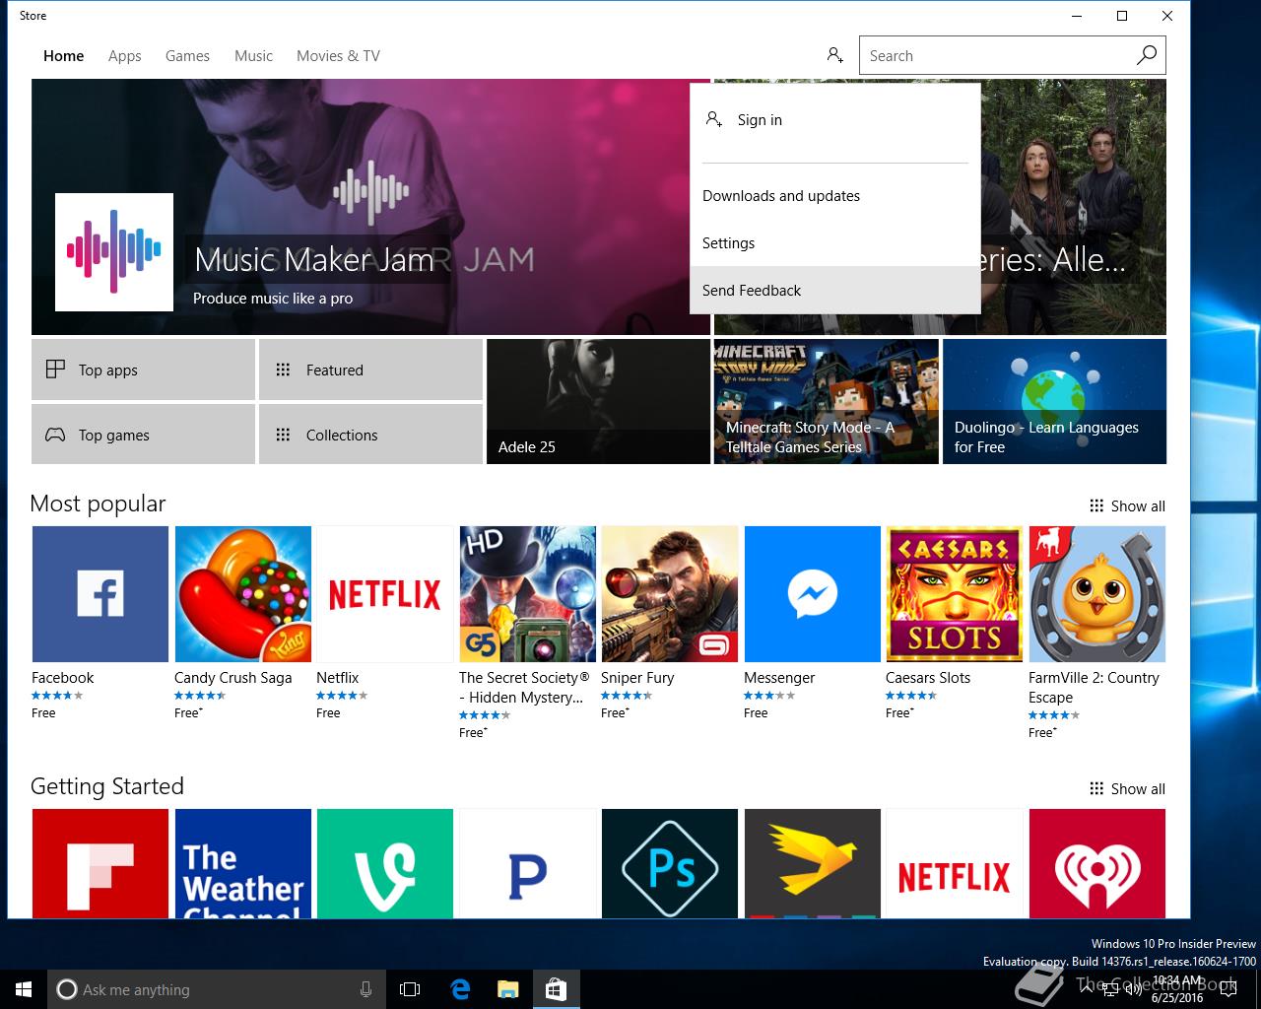This screenshot has height=1009, width=1261.
Task: Switch to the Games tab
Action: [x=187, y=56]
